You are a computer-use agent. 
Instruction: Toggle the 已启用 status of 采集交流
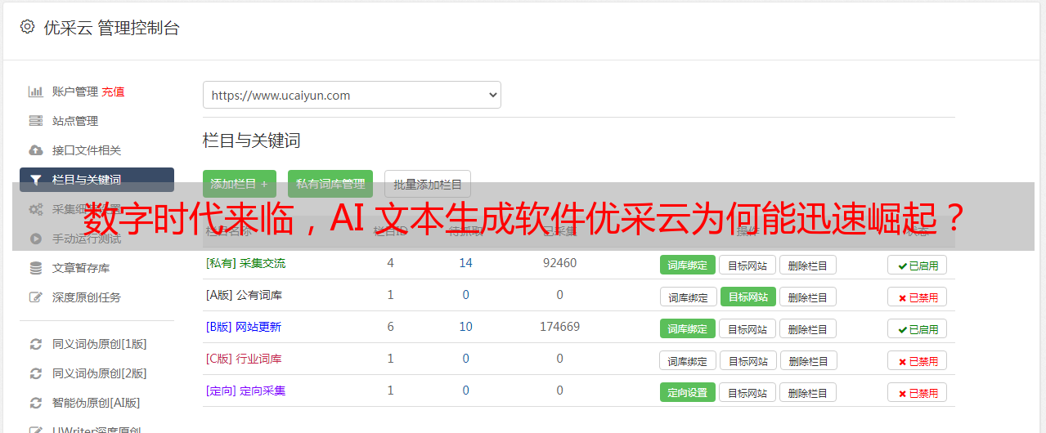tap(918, 265)
